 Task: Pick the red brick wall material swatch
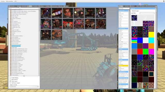151,85
